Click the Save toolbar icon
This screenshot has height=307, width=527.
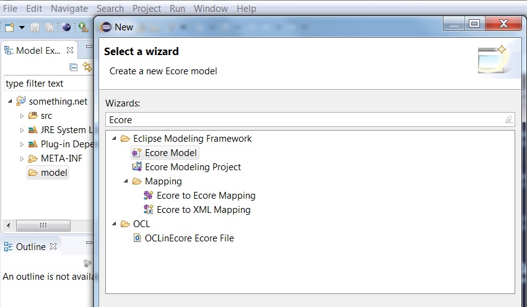pos(35,27)
